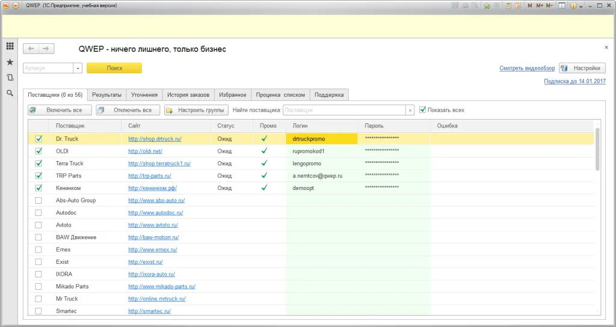The width and height of the screenshot is (616, 327).
Task: Open the Поддержка tab
Action: click(x=329, y=94)
